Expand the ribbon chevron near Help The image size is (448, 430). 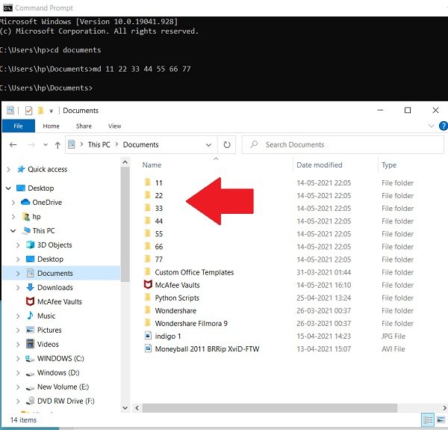432,126
